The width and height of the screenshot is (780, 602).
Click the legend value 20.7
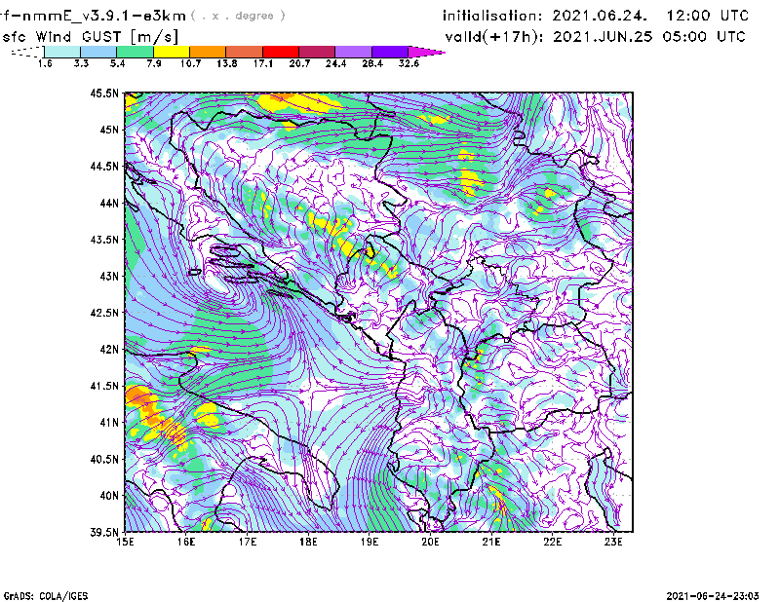tap(299, 63)
